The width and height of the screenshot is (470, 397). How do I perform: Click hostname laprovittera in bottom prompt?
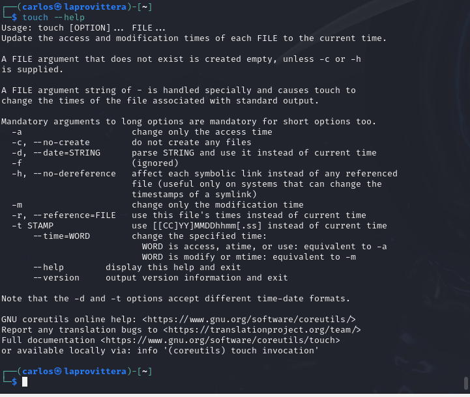click(x=95, y=371)
